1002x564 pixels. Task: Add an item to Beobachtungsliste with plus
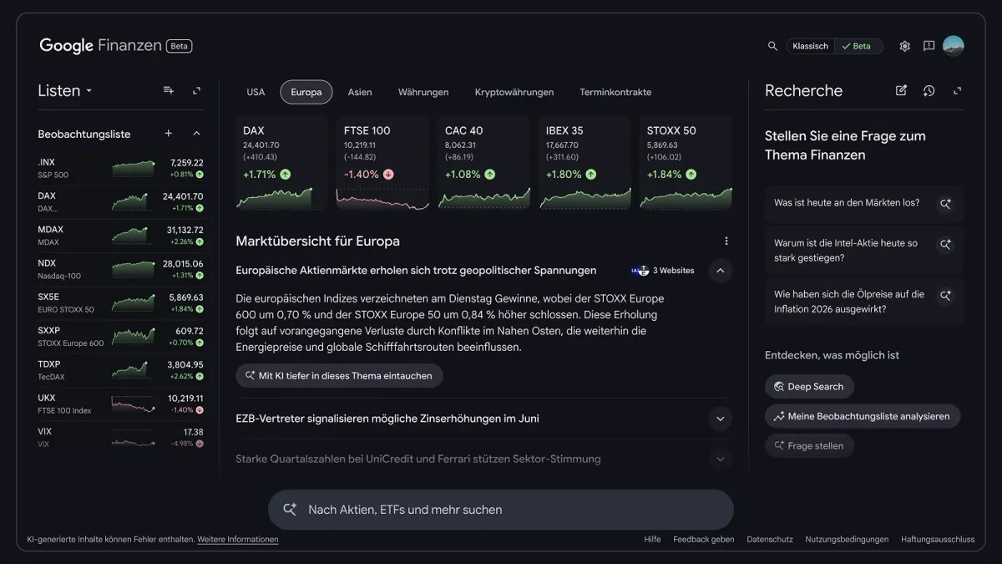[169, 134]
